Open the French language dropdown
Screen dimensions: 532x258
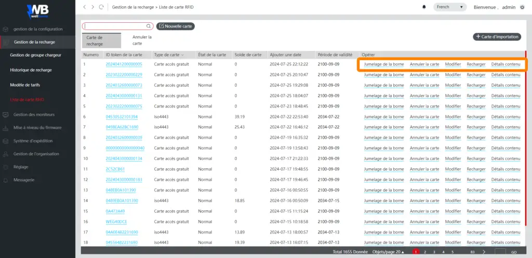(450, 7)
